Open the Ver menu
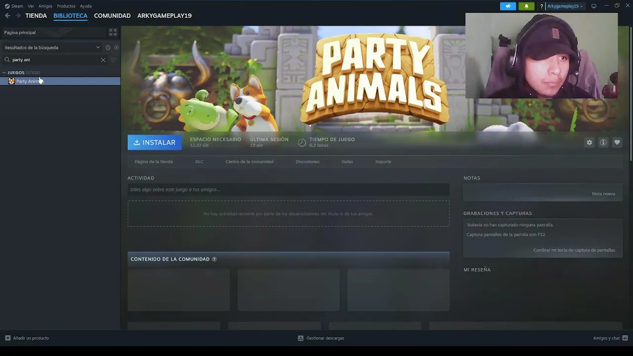The width and height of the screenshot is (633, 356). click(x=31, y=6)
